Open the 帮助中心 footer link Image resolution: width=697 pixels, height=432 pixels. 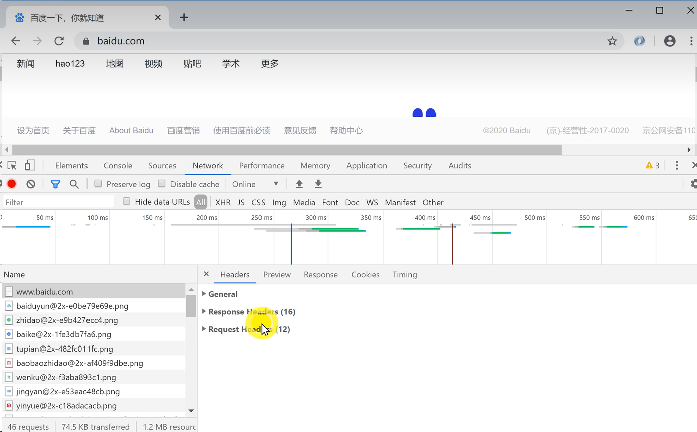tap(346, 130)
